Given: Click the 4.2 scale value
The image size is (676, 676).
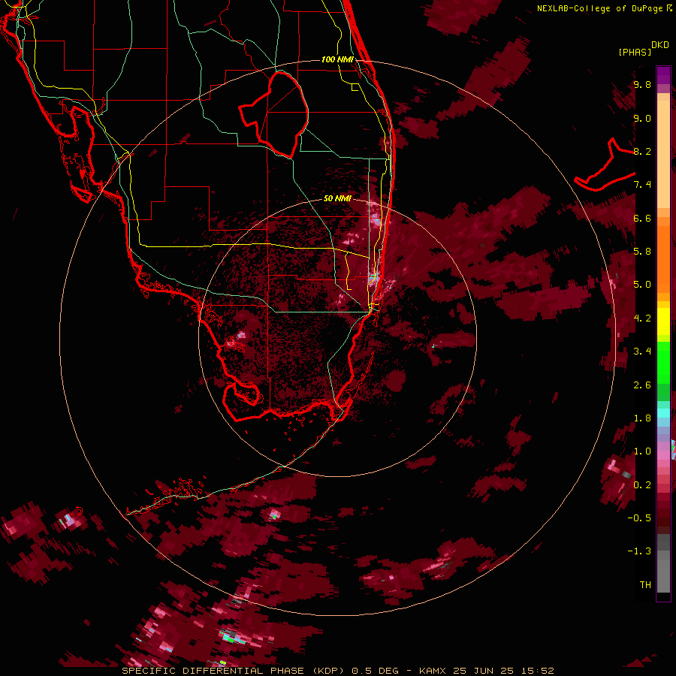Looking at the screenshot, I should tap(642, 318).
